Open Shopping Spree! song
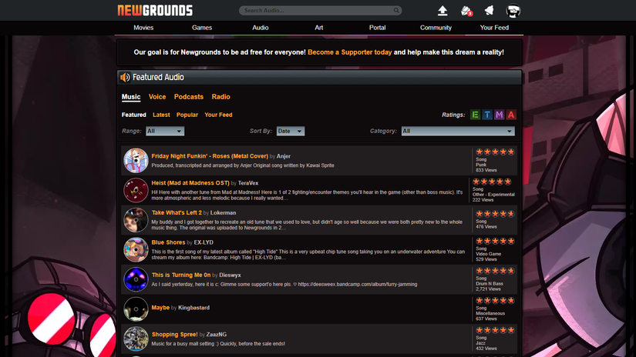 [x=174, y=335]
